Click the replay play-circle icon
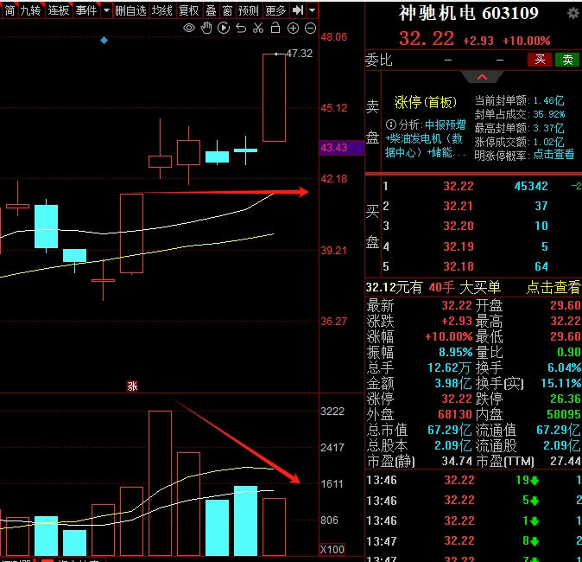 (x=224, y=28)
